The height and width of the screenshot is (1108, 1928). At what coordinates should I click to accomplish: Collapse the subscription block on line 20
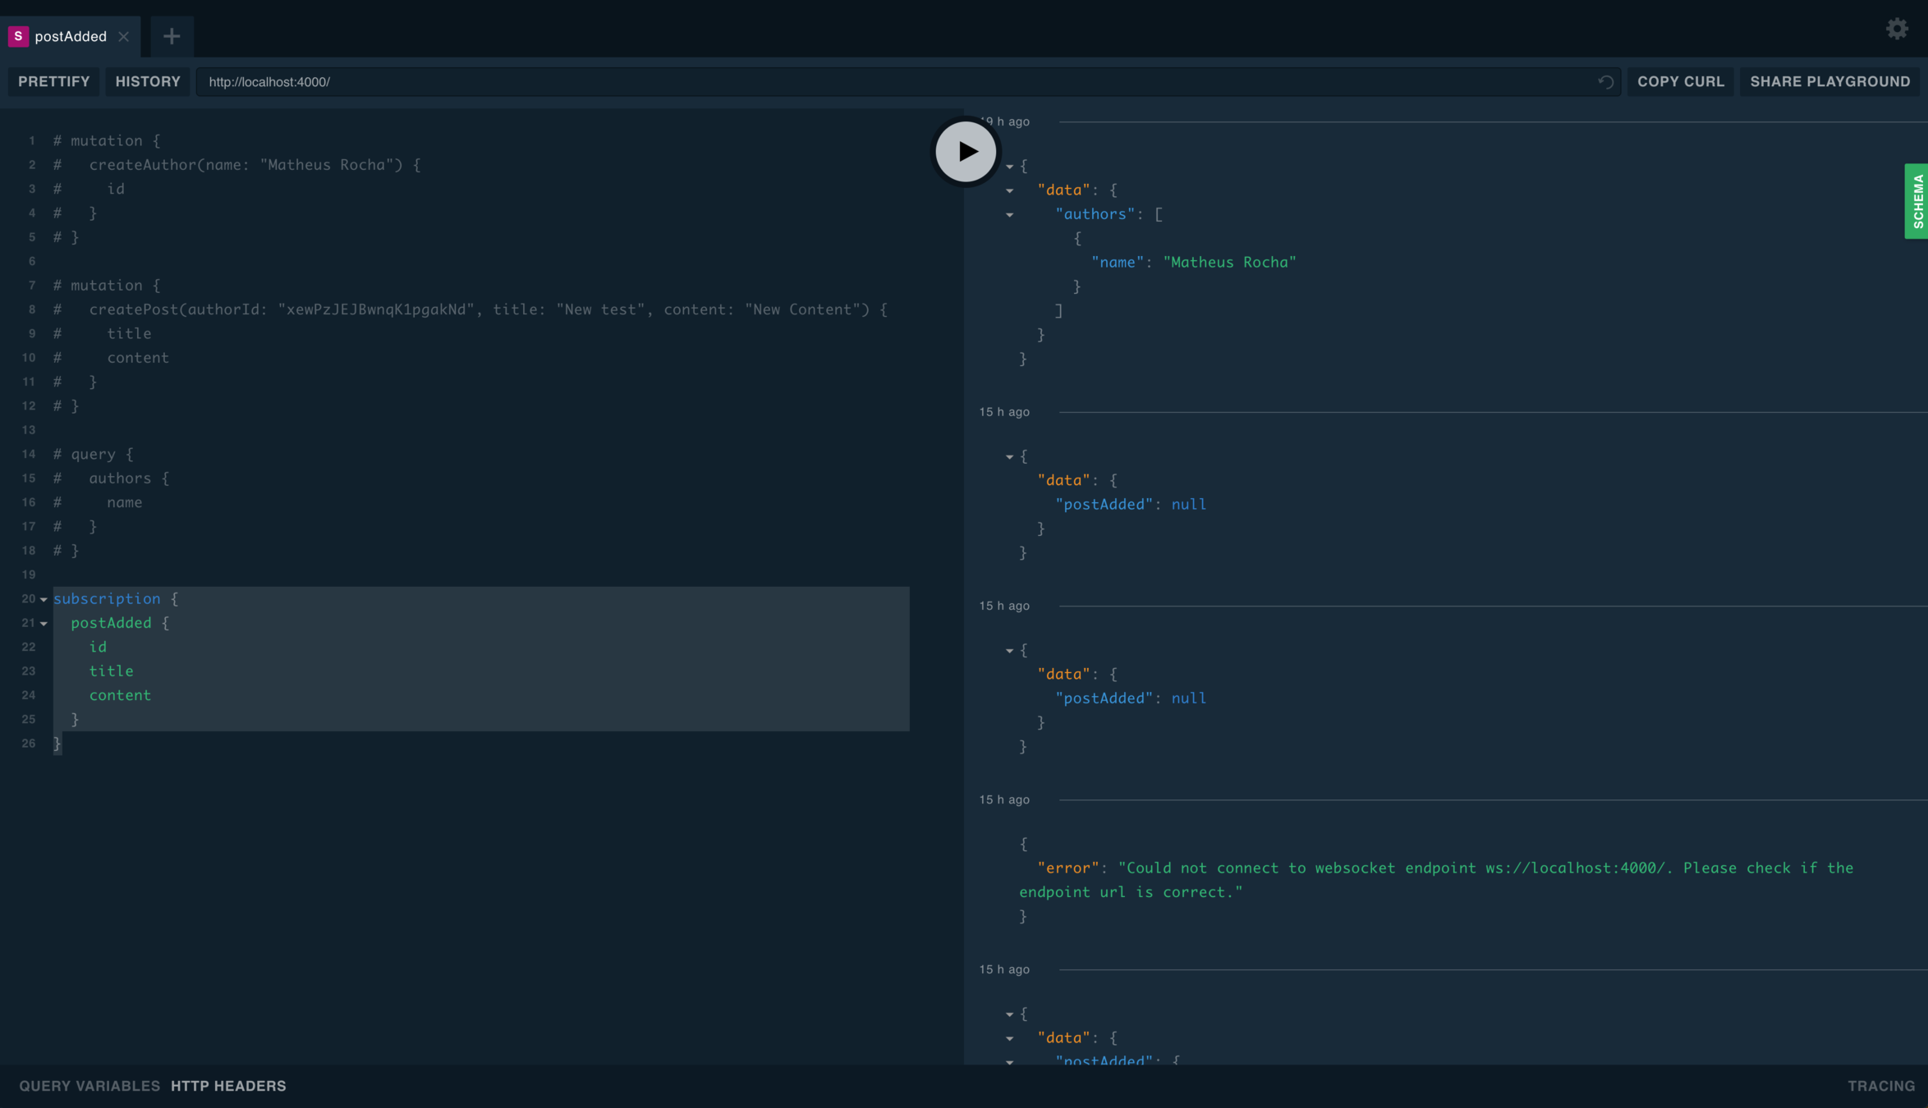tap(44, 599)
